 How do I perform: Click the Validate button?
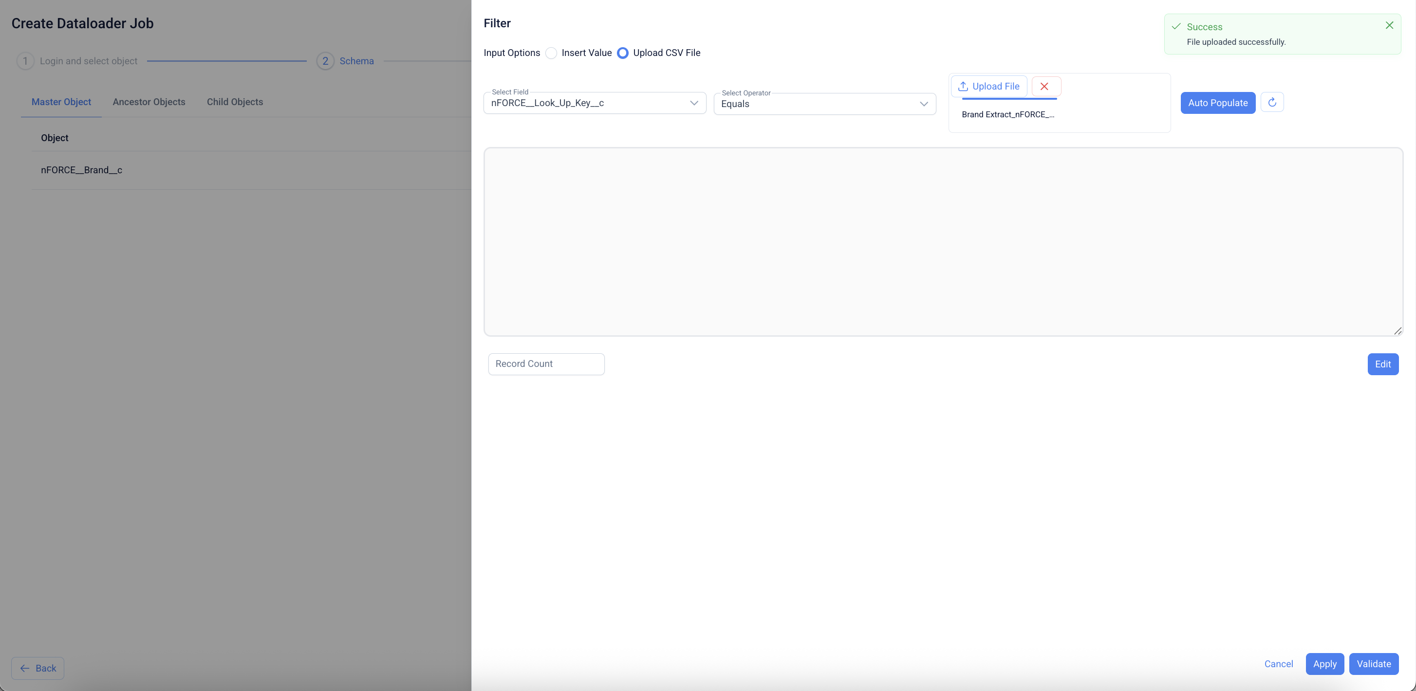(x=1373, y=664)
